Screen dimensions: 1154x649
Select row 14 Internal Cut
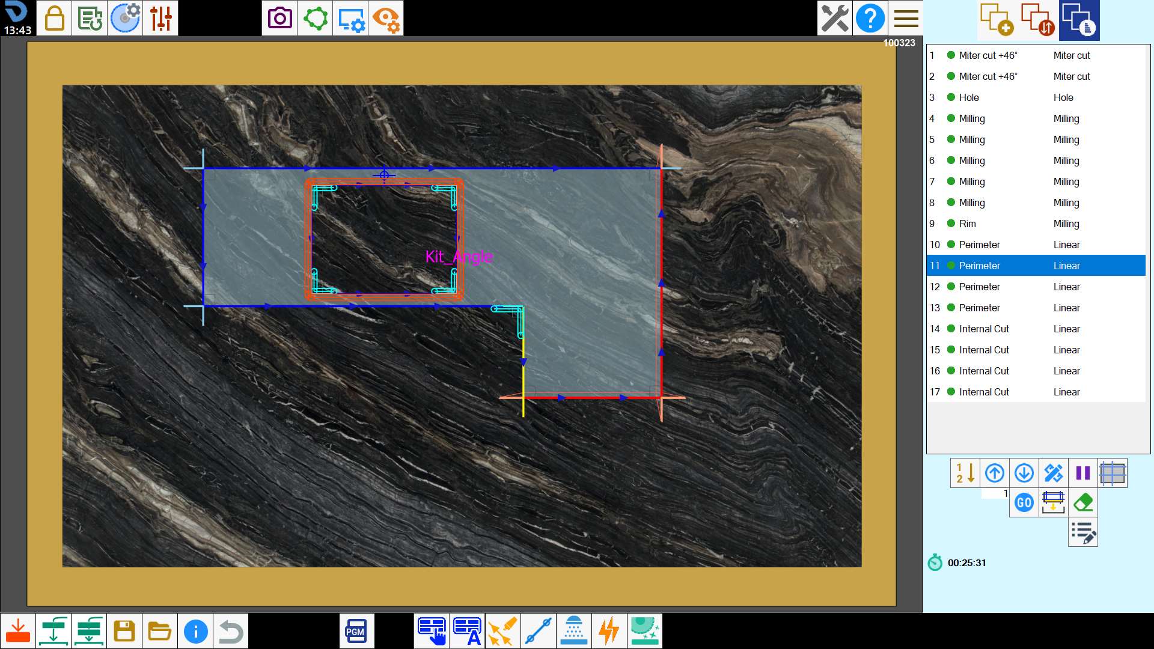pos(1036,329)
